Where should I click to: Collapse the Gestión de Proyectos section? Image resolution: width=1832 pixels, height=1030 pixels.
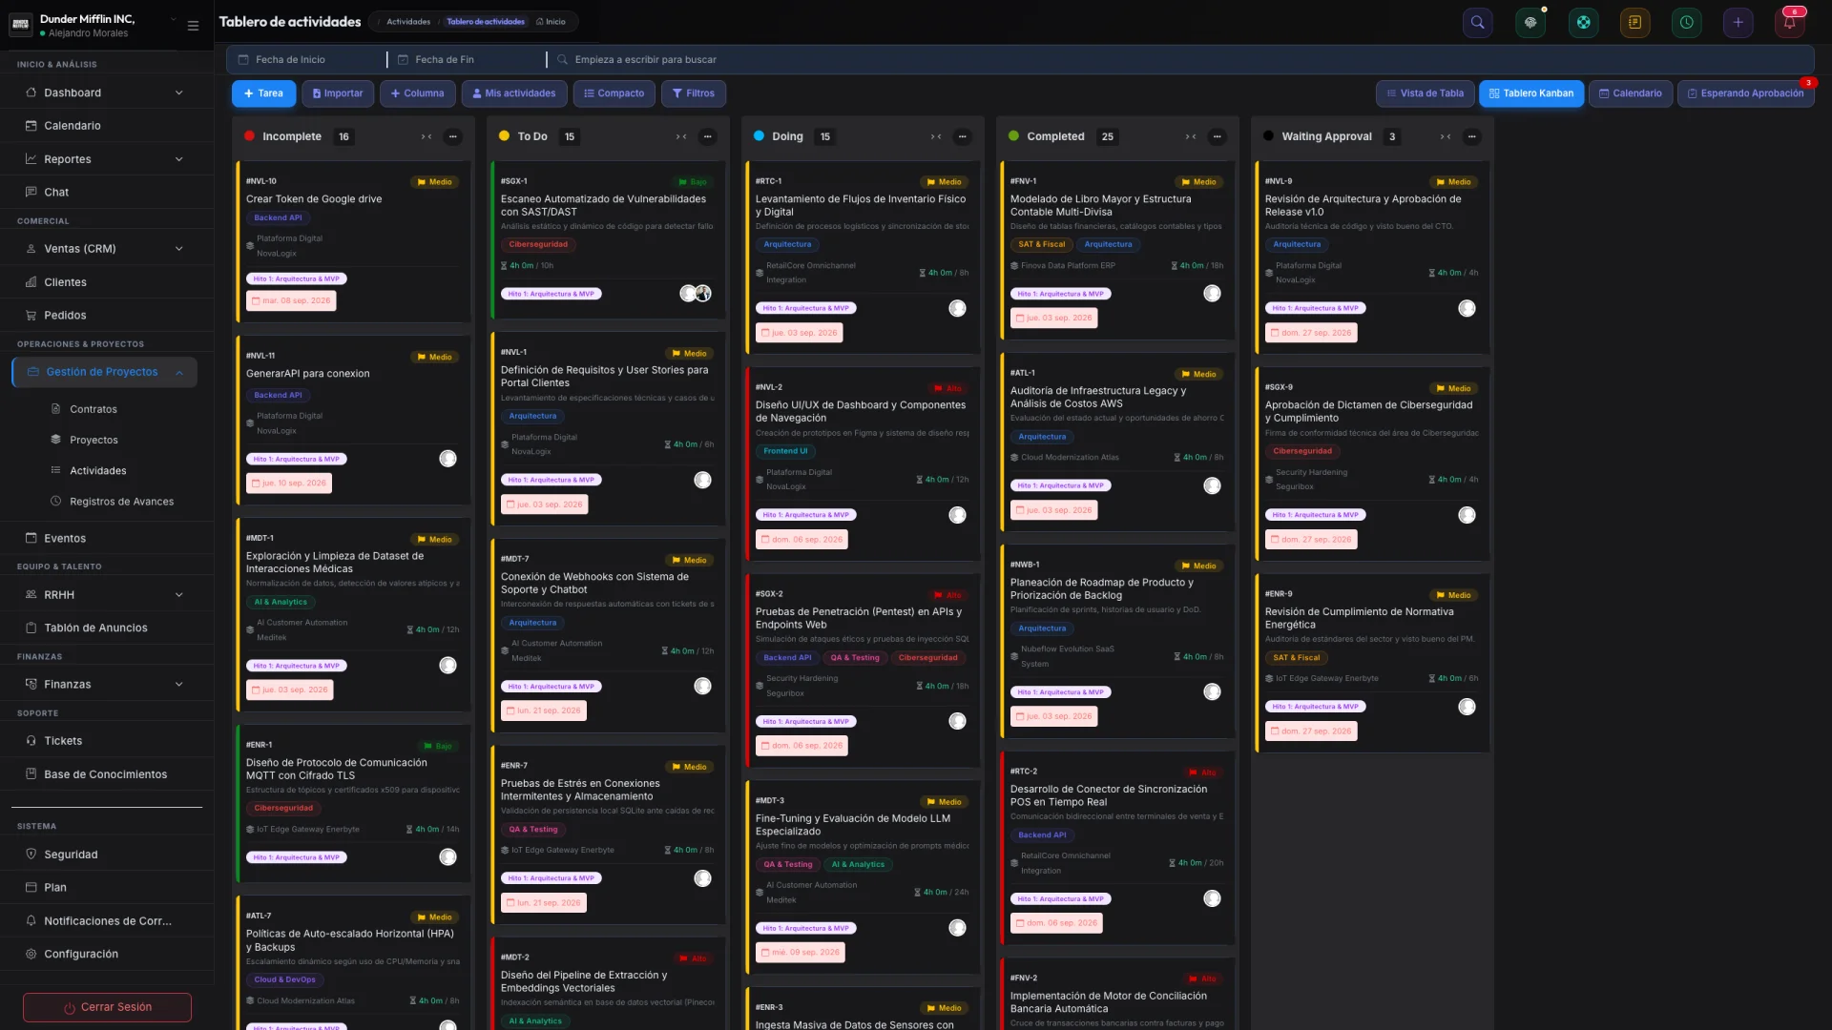[105, 372]
